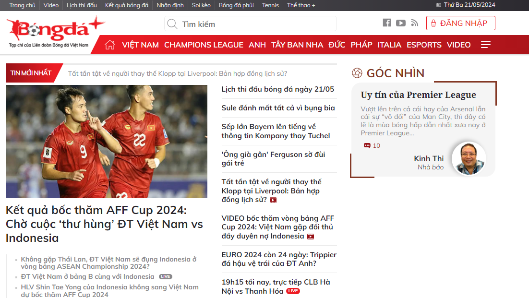
Task: Open the RSS feed icon
Action: [x=415, y=23]
